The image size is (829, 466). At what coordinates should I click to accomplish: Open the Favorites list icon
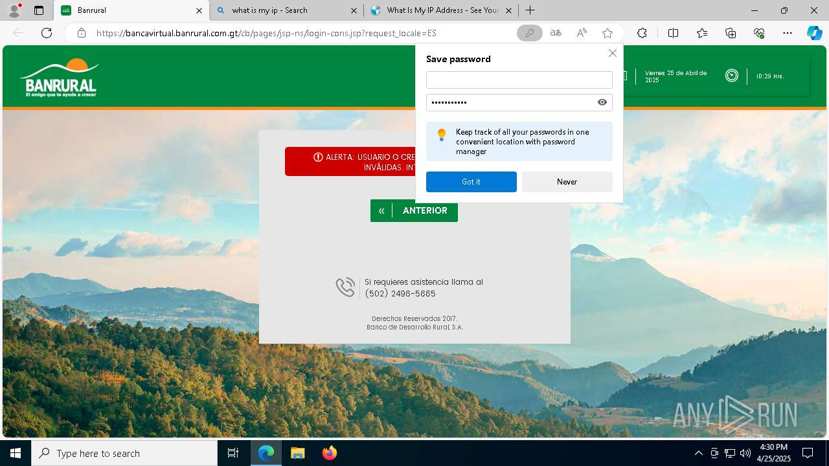tap(702, 33)
